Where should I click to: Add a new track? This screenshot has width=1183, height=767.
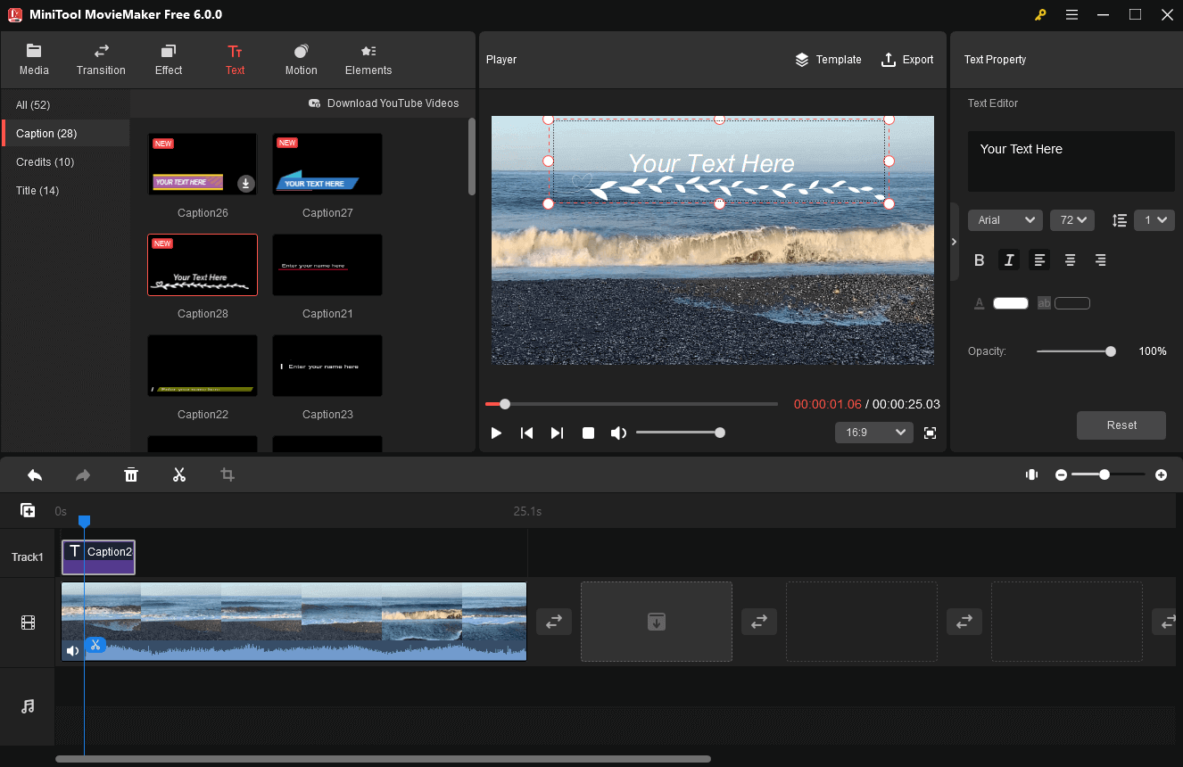(28, 511)
